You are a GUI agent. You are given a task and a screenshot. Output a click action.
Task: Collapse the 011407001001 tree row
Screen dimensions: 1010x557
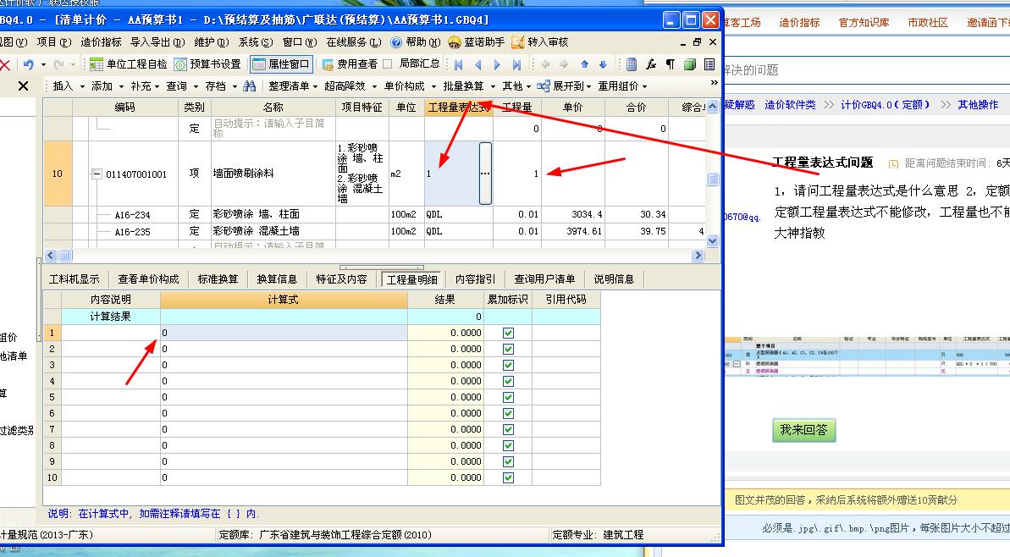point(97,174)
